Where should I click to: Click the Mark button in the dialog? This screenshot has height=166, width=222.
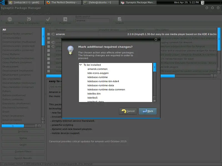point(148,111)
